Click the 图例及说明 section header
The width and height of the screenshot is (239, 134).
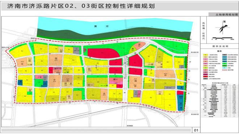[x=220, y=46]
